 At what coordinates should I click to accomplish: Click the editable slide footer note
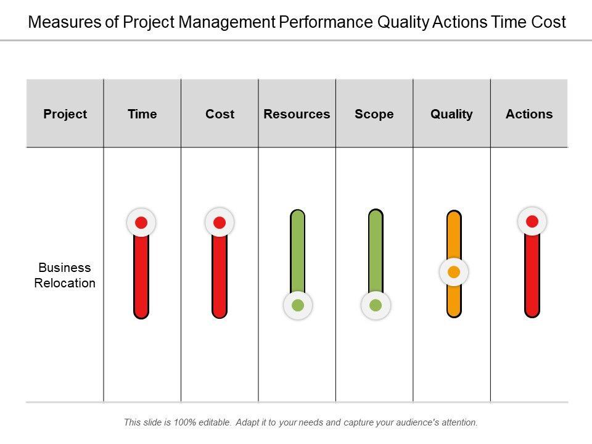pos(301,422)
